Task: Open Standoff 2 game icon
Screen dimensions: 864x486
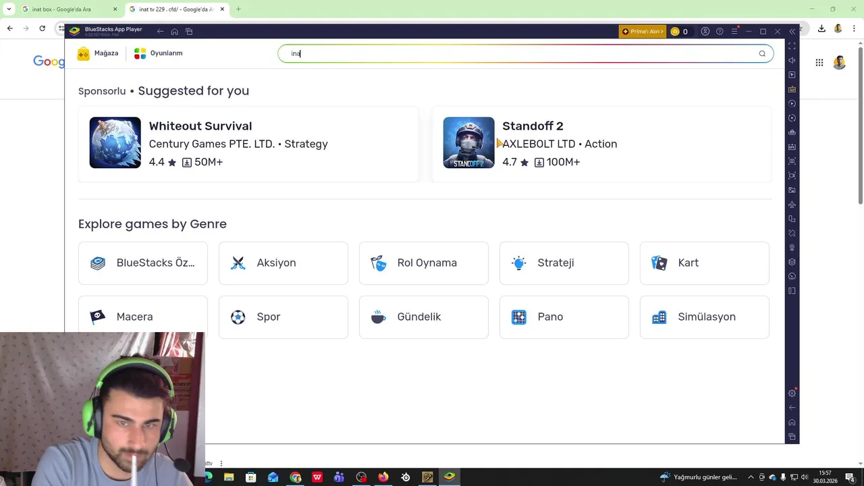Action: [468, 142]
